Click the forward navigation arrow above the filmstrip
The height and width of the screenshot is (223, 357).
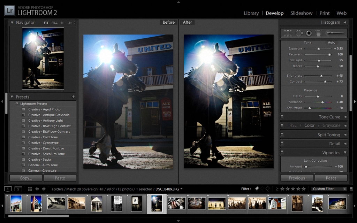[x=44, y=189]
